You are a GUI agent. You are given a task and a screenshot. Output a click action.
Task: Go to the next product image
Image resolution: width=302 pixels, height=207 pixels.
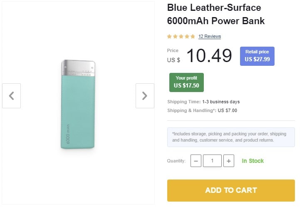(x=145, y=96)
